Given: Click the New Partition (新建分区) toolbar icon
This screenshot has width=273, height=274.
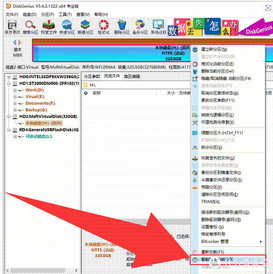Looking at the screenshot, I should [85, 27].
